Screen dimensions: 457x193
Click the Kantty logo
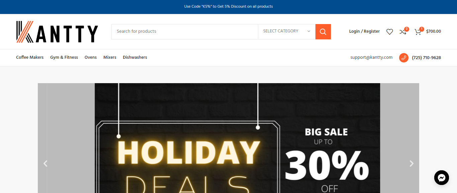[57, 32]
